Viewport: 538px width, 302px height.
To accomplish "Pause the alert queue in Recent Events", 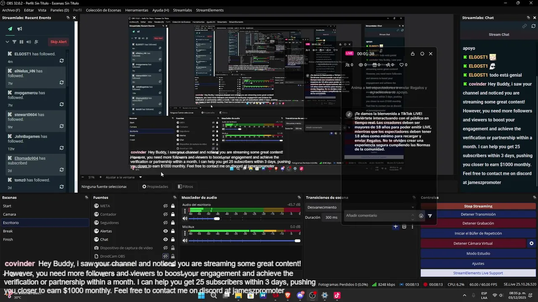I will pyautogui.click(x=21, y=42).
